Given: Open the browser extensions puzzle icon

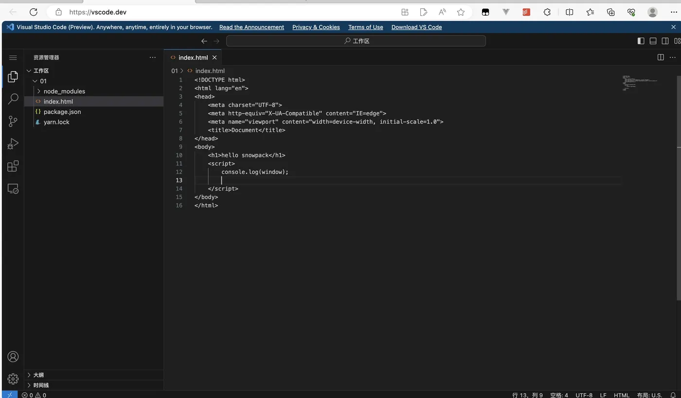Looking at the screenshot, I should (547, 12).
